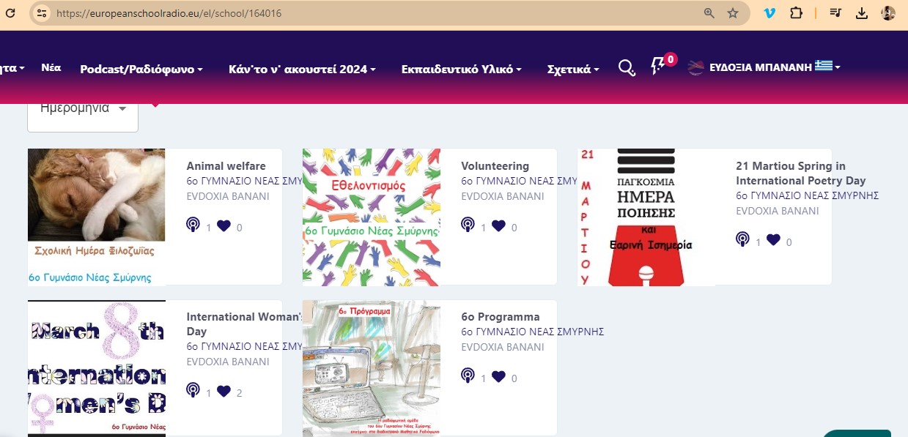Open the 6o Programma title link
Image resolution: width=908 pixels, height=437 pixels.
click(x=501, y=317)
